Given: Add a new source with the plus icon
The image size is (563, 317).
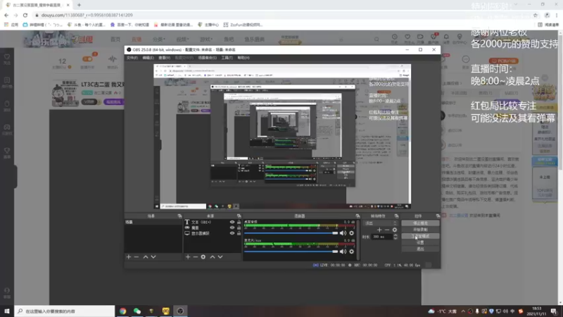Looking at the screenshot, I should tap(188, 257).
